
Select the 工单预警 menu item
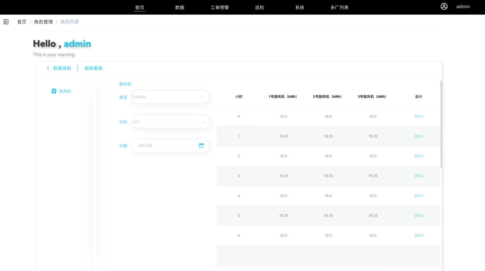pos(220,7)
